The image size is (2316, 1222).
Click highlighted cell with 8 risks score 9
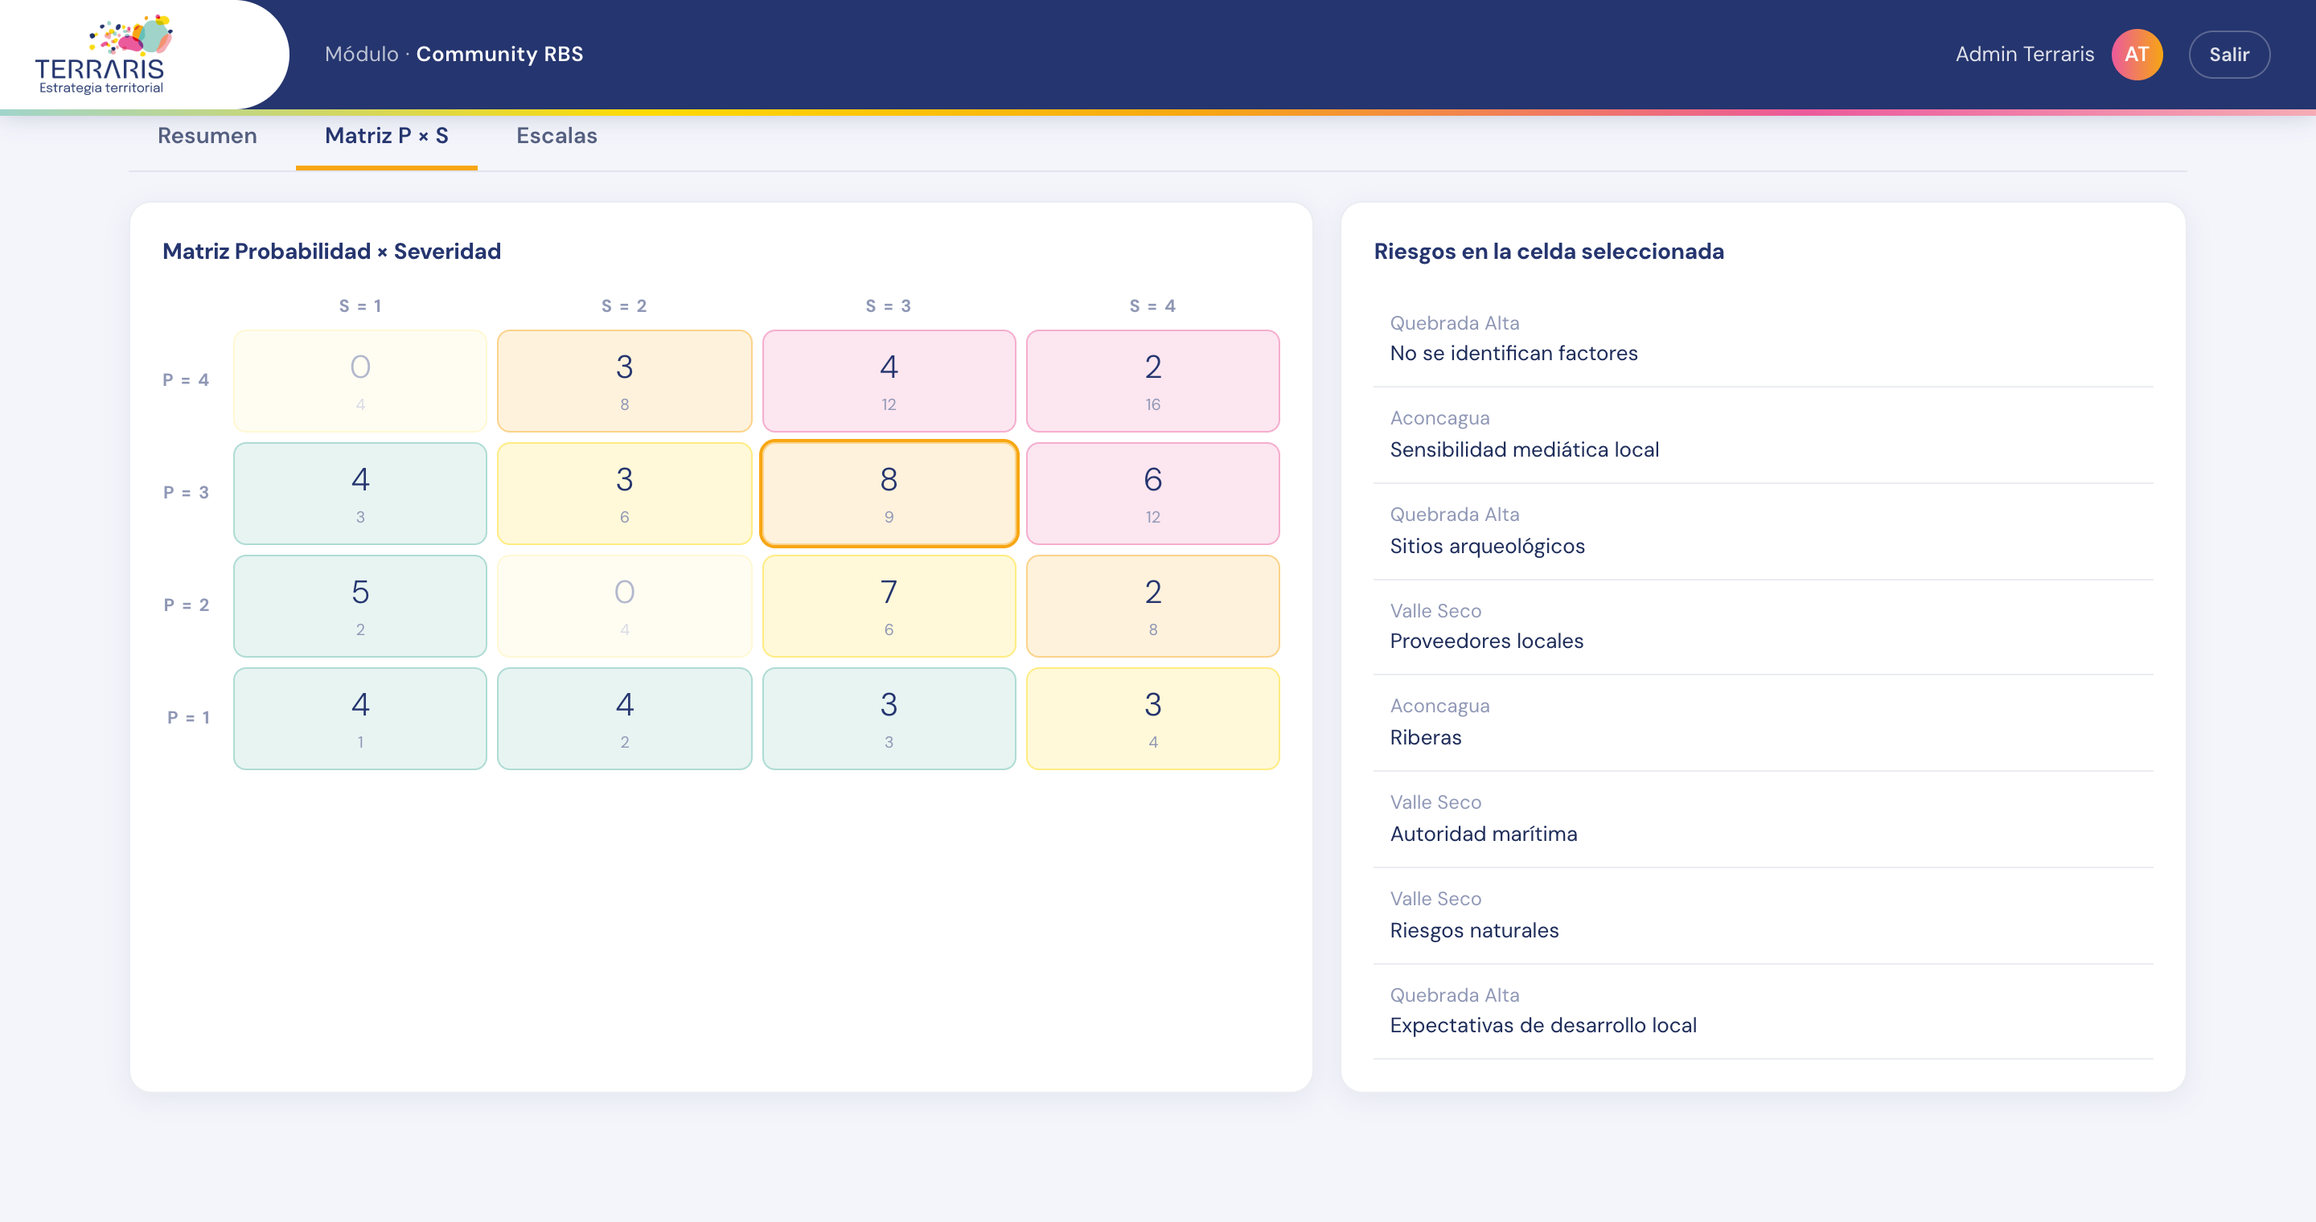pos(889,494)
